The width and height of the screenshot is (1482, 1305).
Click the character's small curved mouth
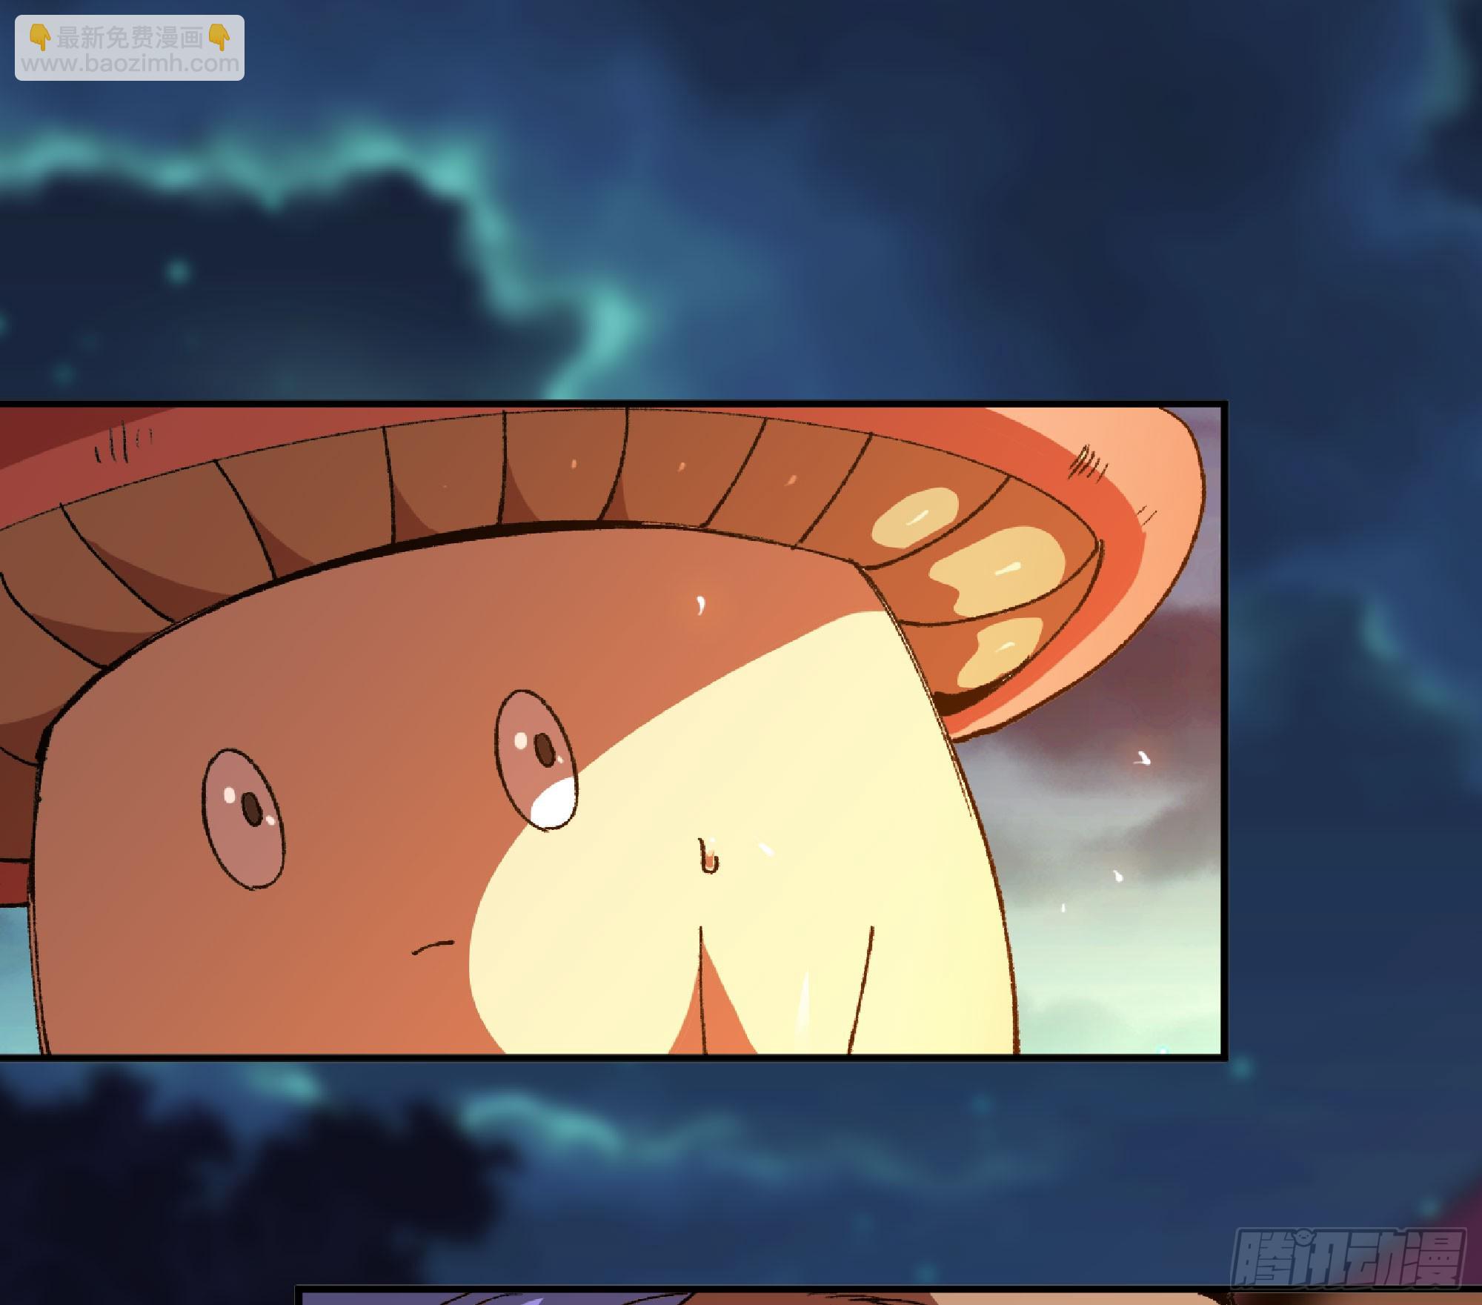[433, 946]
